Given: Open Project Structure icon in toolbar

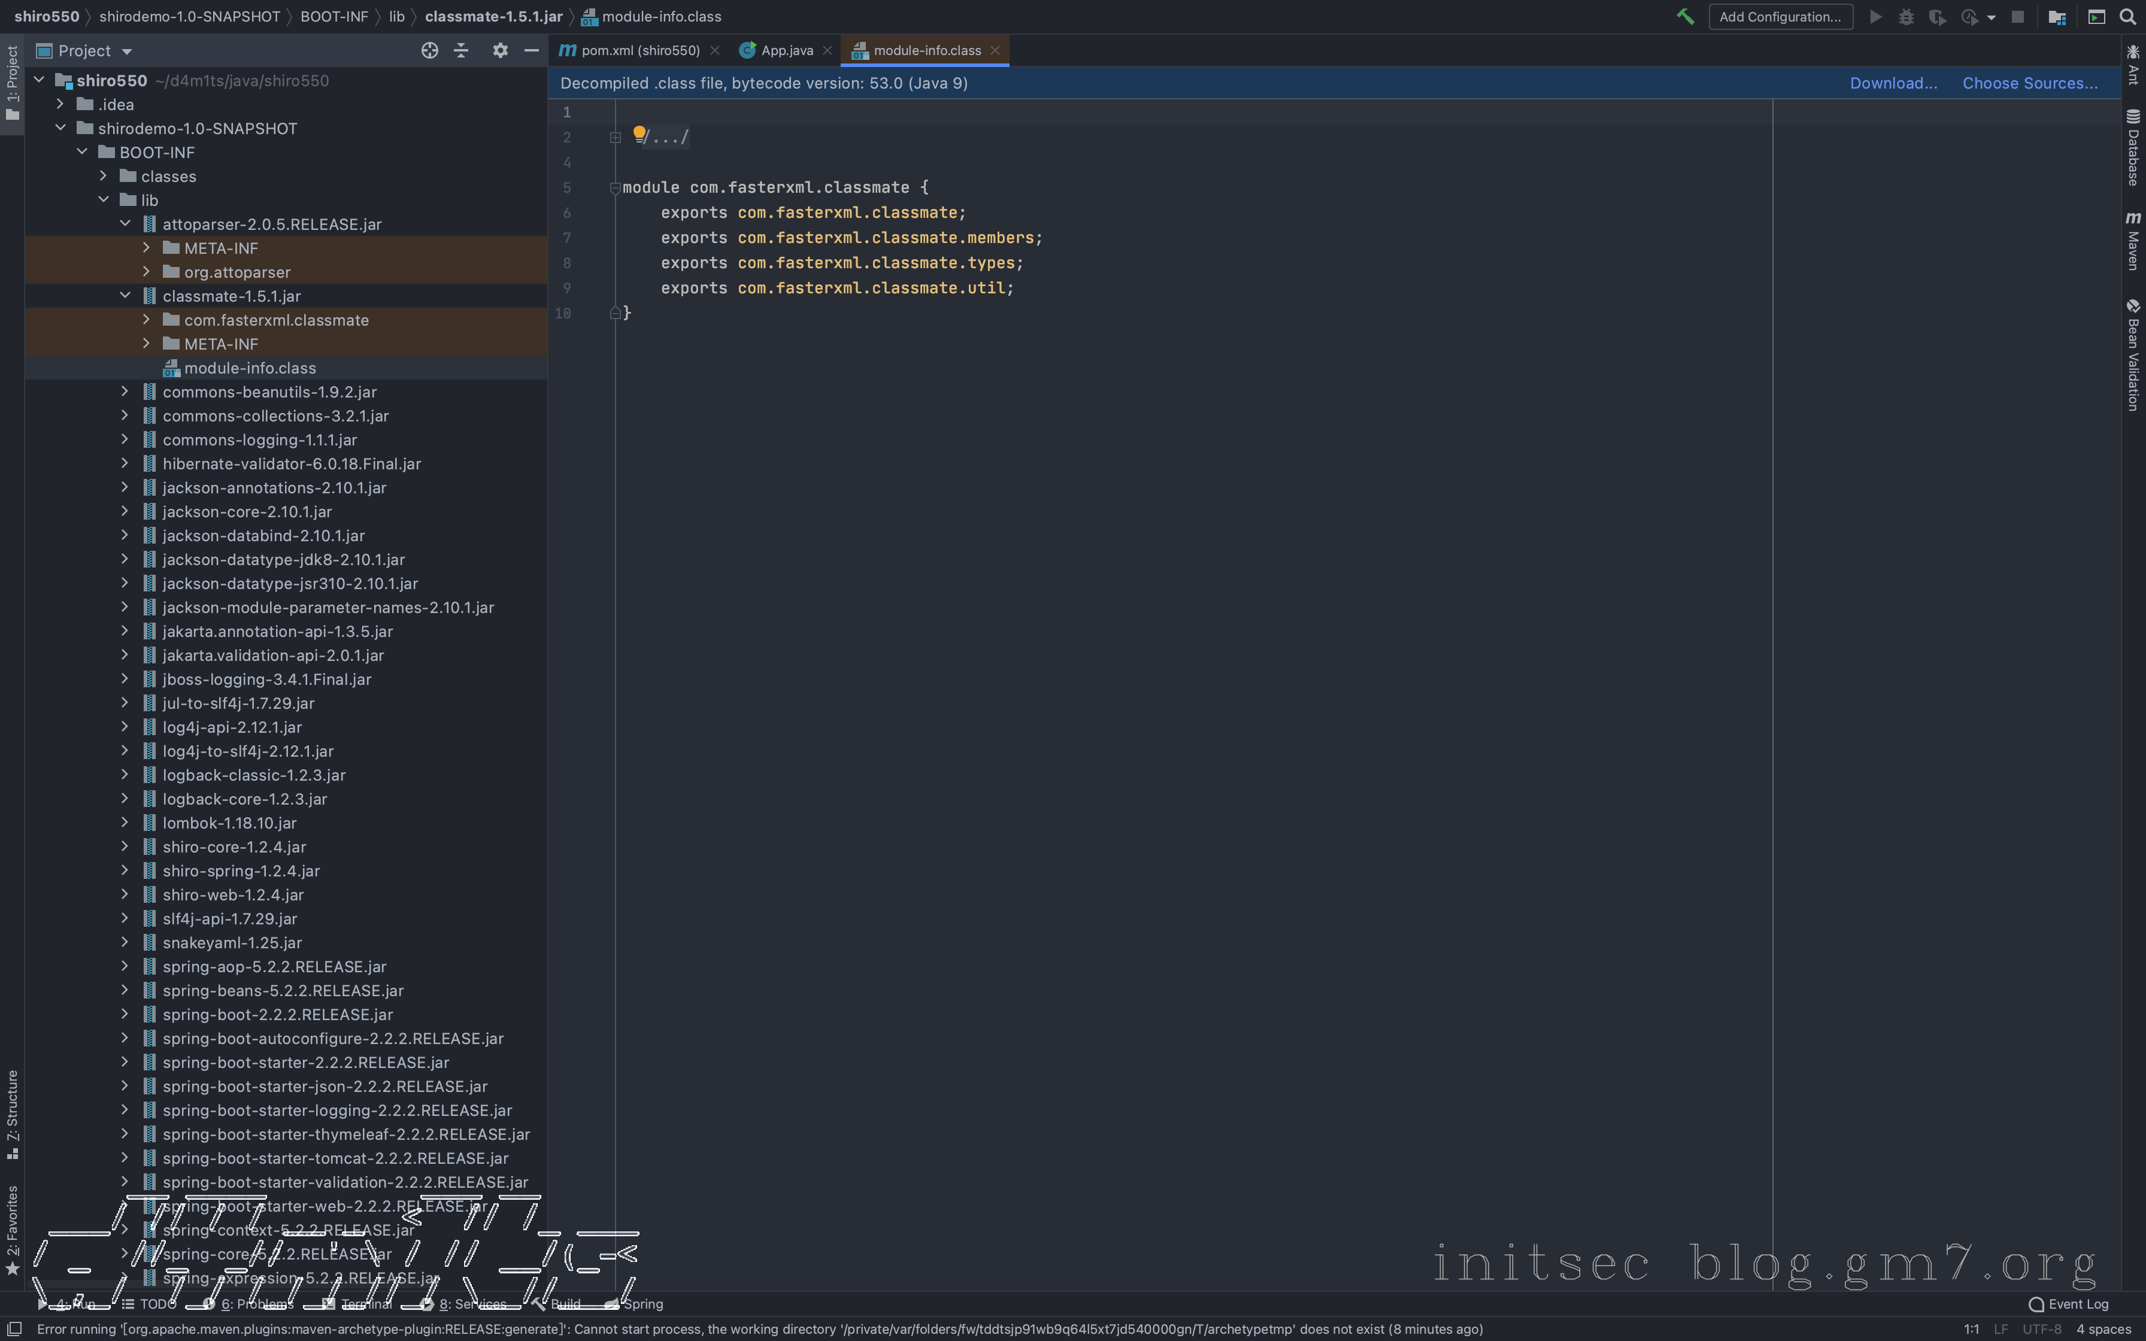Looking at the screenshot, I should click(2057, 17).
